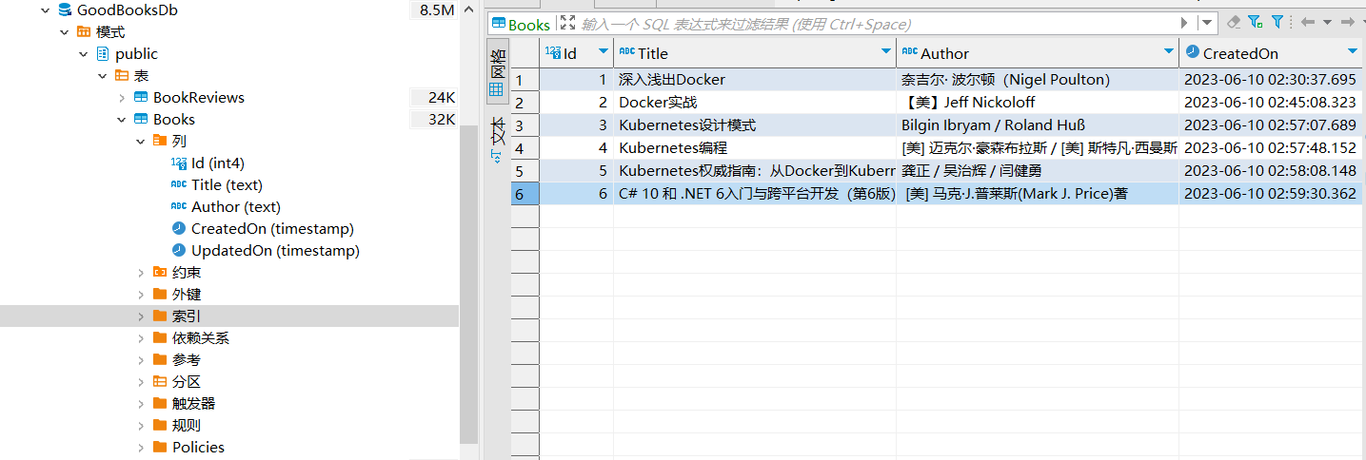The height and width of the screenshot is (460, 1366).
Task: Click the navigator tree vertical scrollbar
Action: point(469,285)
